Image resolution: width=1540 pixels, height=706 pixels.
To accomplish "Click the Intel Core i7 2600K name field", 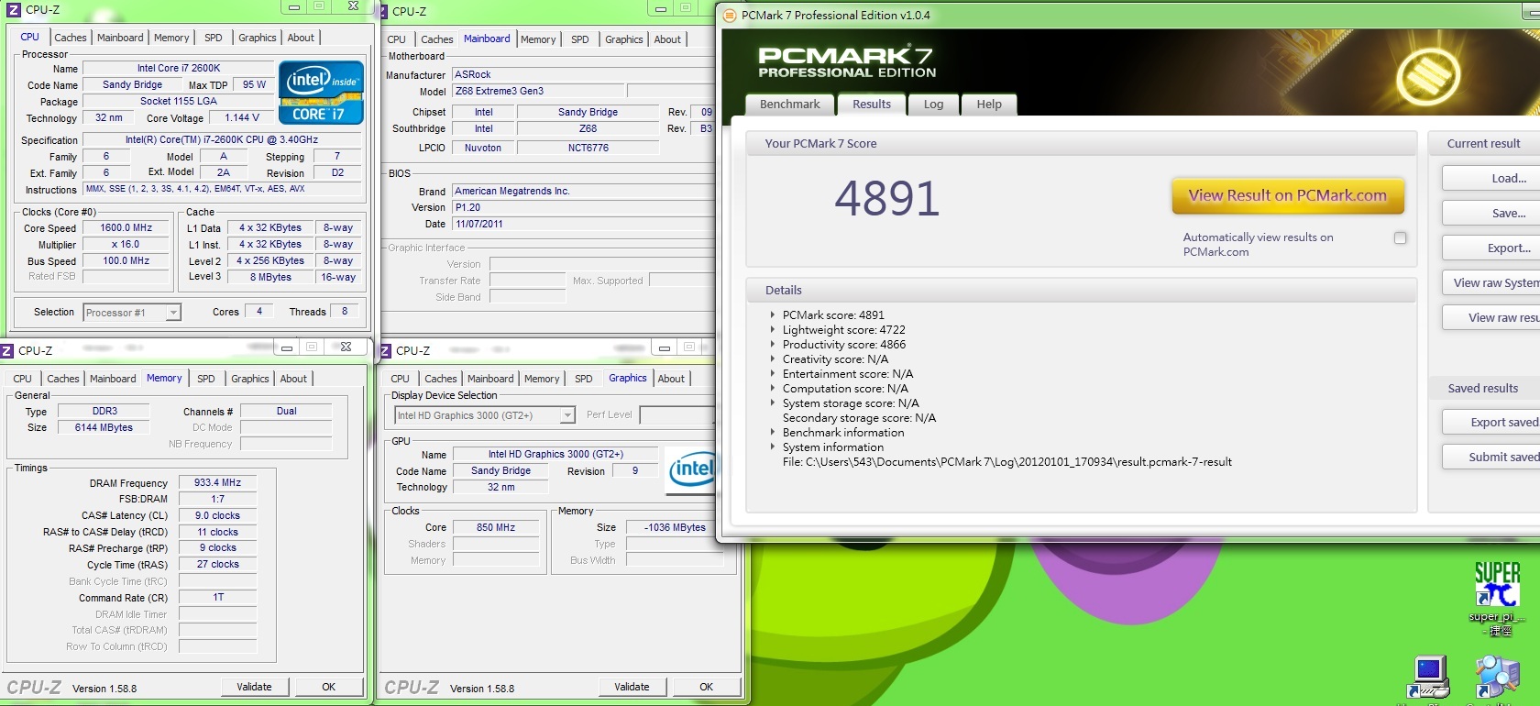I will (179, 68).
